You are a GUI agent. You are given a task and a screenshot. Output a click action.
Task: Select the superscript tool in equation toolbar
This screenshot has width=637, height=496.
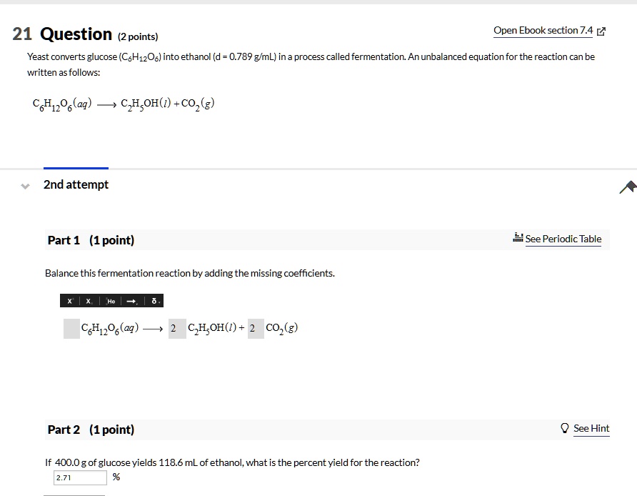70,301
